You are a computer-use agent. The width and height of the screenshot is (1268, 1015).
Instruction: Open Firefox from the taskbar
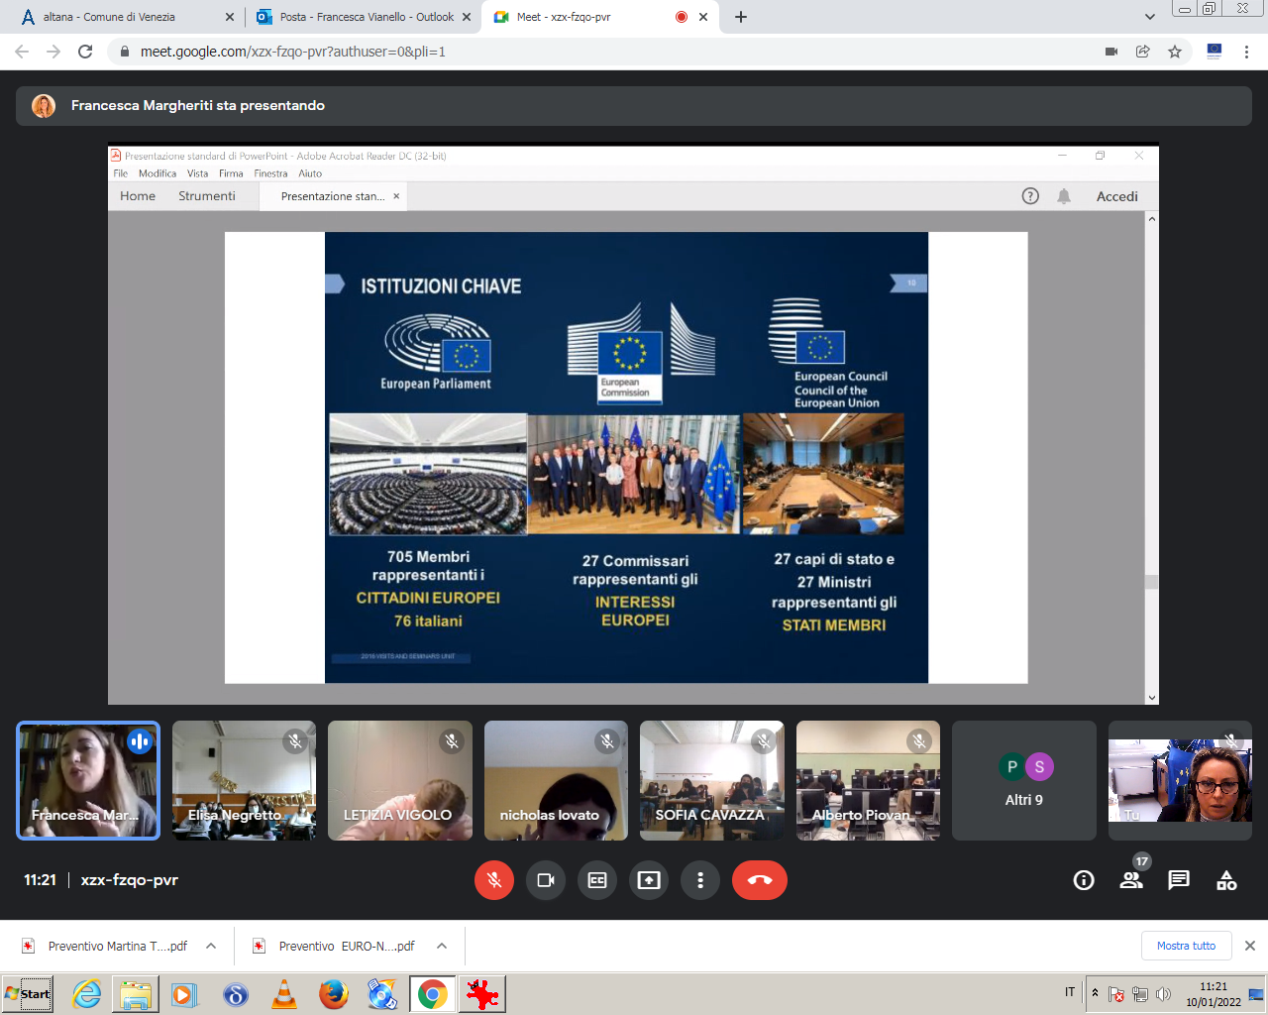click(x=333, y=994)
